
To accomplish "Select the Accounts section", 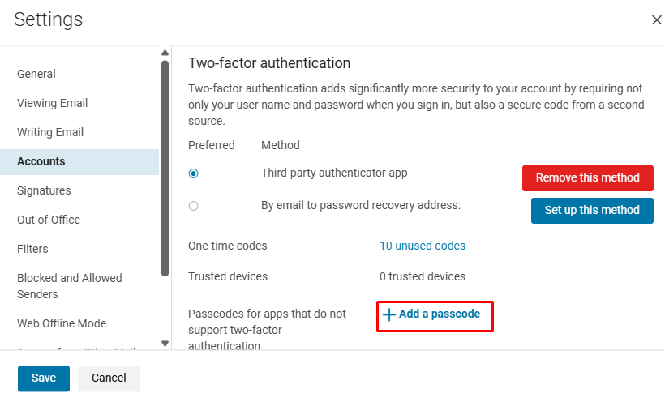I will [41, 161].
